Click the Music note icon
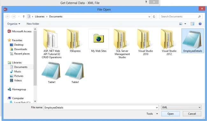207x121 pixels. 11,71
